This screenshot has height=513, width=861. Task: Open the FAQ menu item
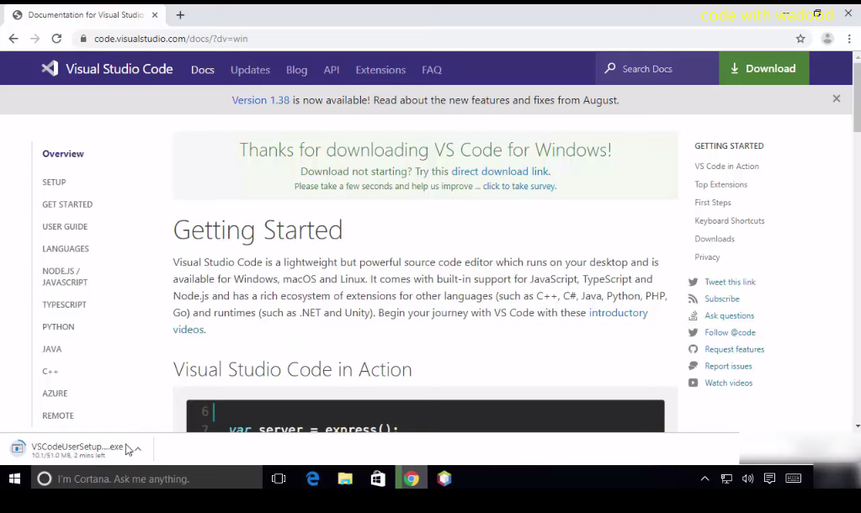pyautogui.click(x=432, y=70)
